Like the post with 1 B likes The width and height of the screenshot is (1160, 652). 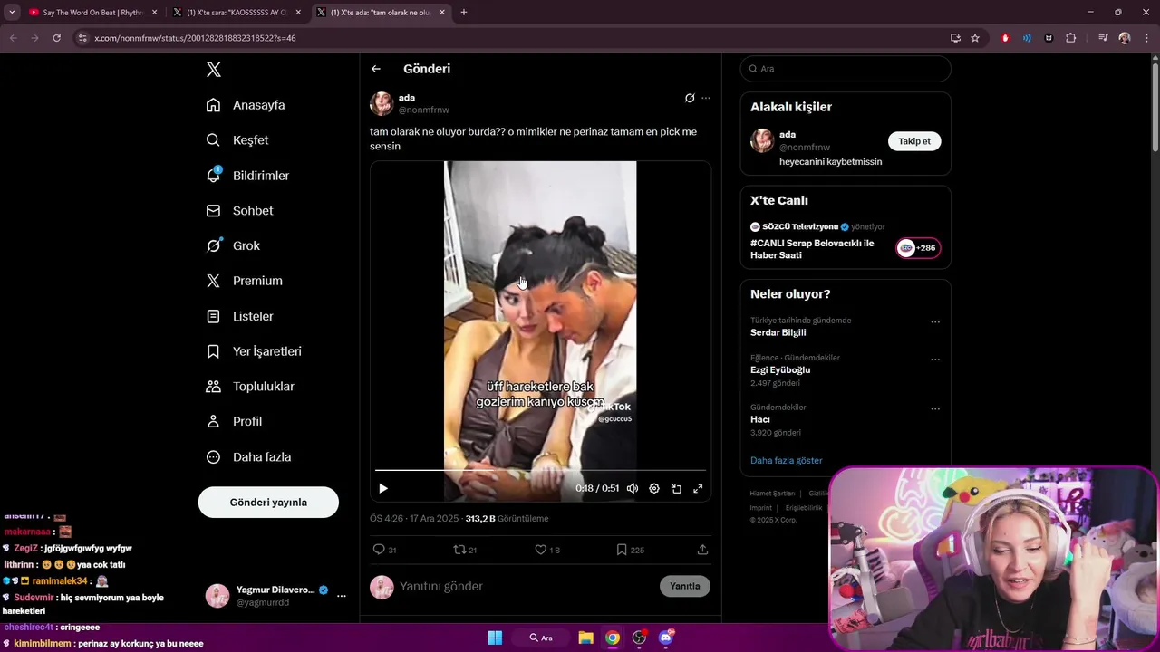click(546, 550)
